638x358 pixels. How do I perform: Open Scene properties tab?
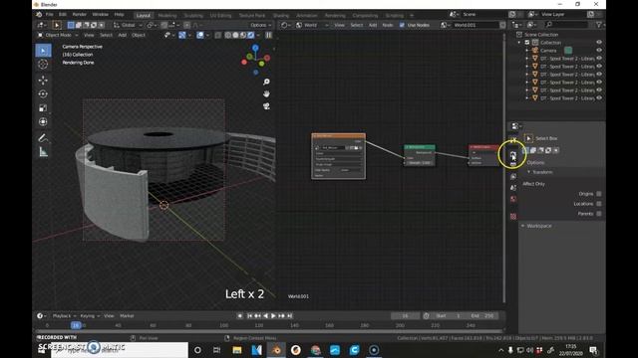[513, 188]
